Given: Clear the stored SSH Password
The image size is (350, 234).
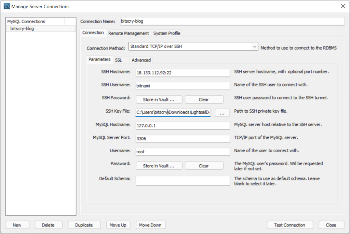Looking at the screenshot, I should point(204,99).
